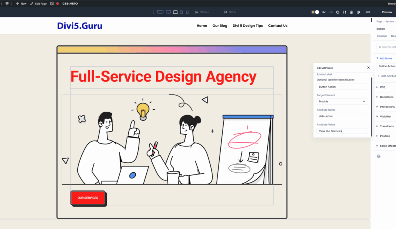The height and width of the screenshot is (229, 396).
Task: Open the editing history clock icon
Action: (338, 12)
